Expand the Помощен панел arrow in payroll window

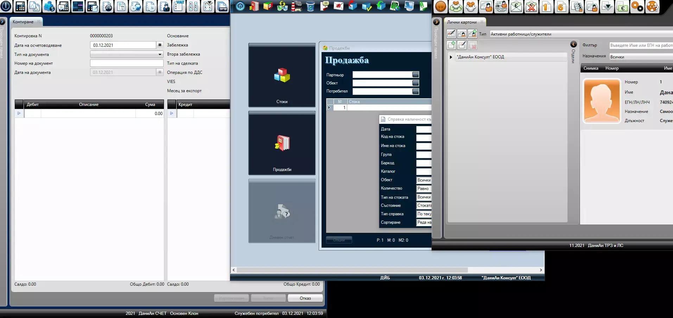(436, 22)
